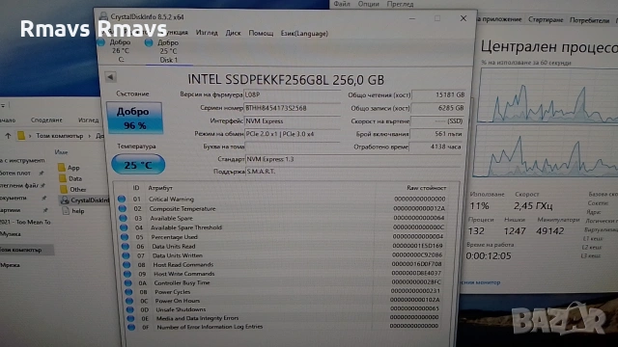Click the INTEL SSDPEKKF256G8L model title
This screenshot has width=618, height=347.
286,80
